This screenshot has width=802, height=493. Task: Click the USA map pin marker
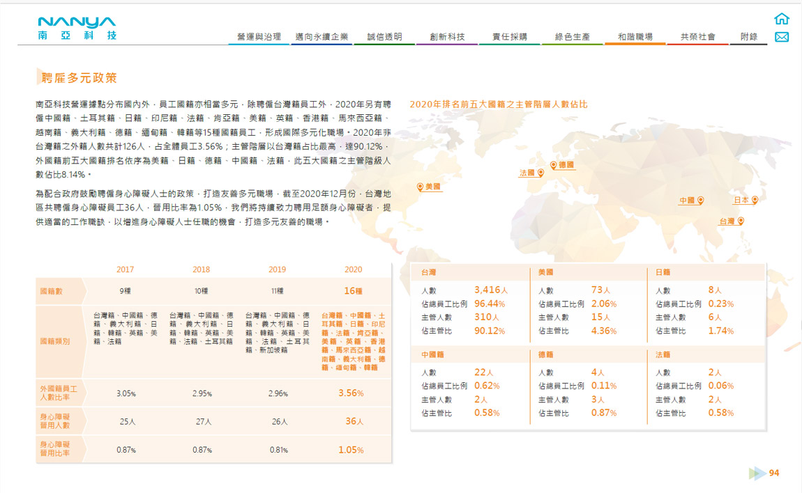click(421, 187)
